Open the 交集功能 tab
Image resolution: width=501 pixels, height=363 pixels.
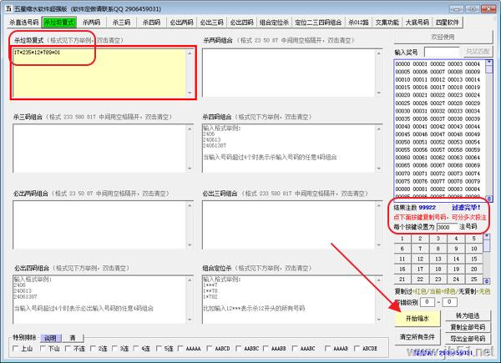387,22
